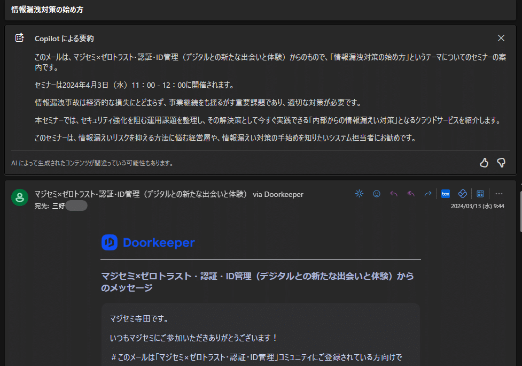Open the apps grid icon
The width and height of the screenshot is (522, 366).
point(480,194)
